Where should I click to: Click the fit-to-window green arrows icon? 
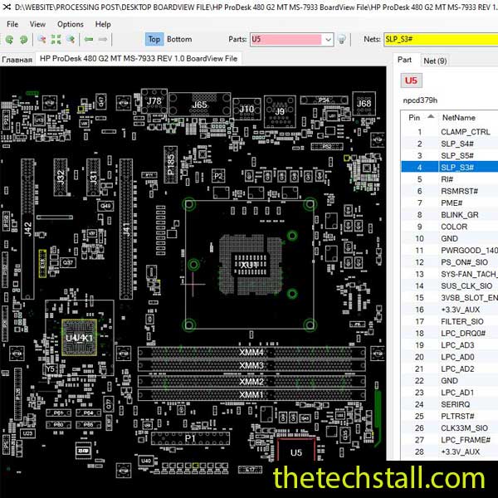click(x=56, y=39)
